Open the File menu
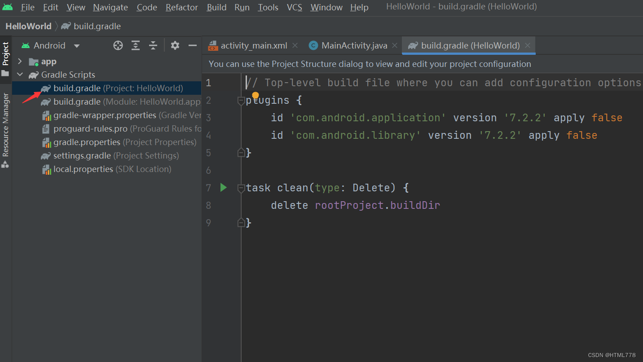This screenshot has height=362, width=643. [x=27, y=7]
